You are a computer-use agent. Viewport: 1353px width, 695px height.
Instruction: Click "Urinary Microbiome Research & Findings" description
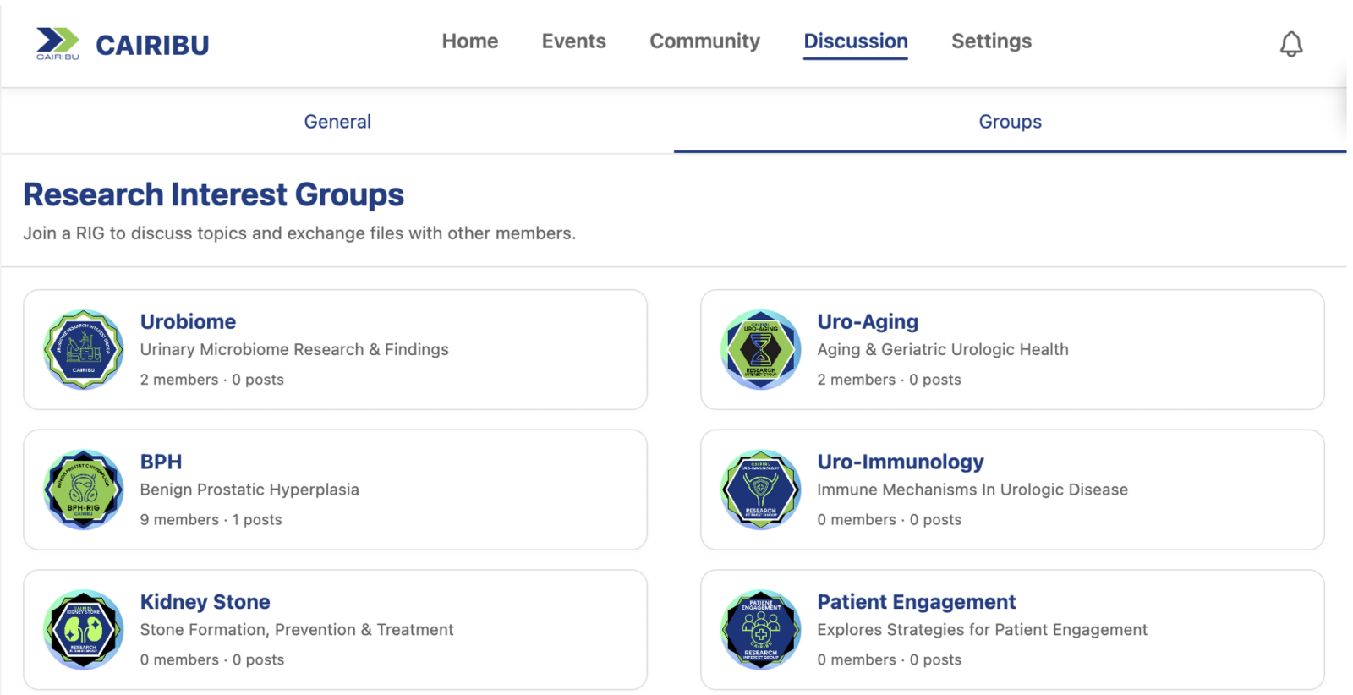pos(294,349)
